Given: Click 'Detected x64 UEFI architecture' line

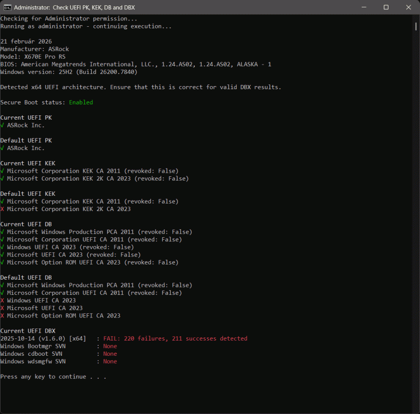Looking at the screenshot, I should click(141, 87).
